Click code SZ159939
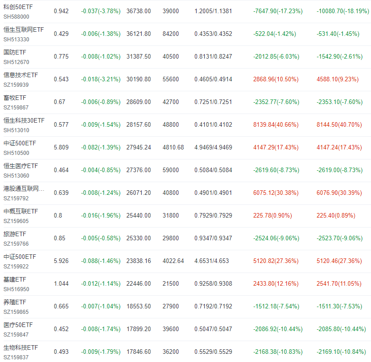This screenshot has height=362, width=371. pyautogui.click(x=16, y=85)
